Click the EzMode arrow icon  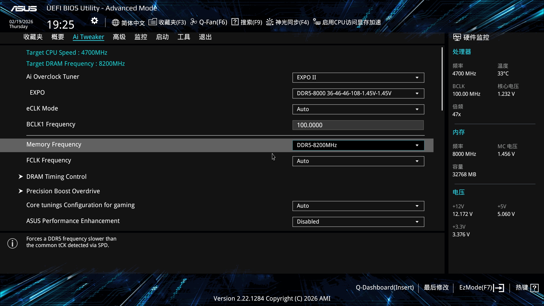(499, 288)
